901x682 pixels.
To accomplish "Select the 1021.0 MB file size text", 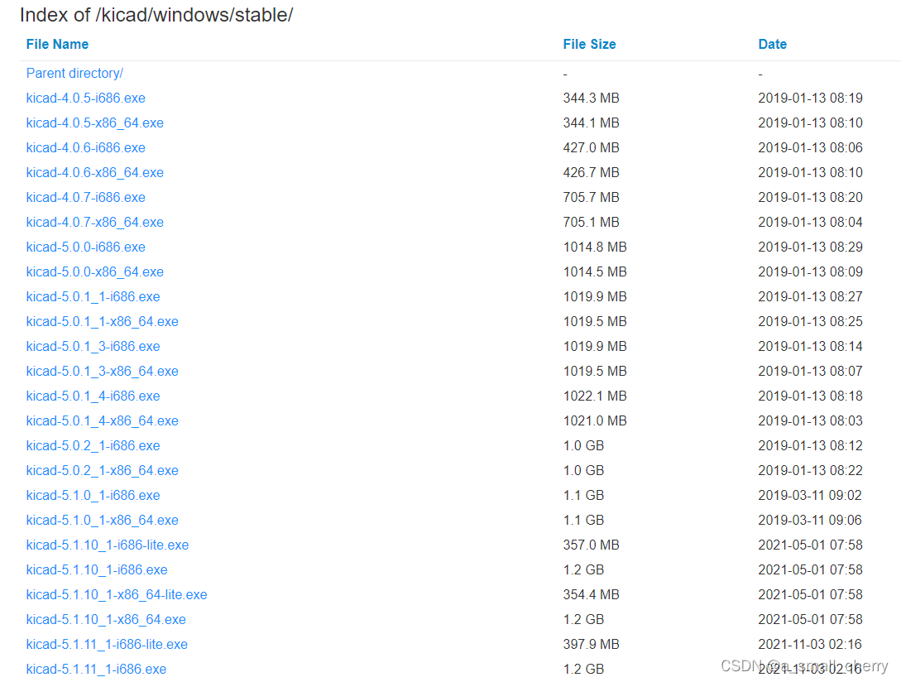I will click(595, 421).
